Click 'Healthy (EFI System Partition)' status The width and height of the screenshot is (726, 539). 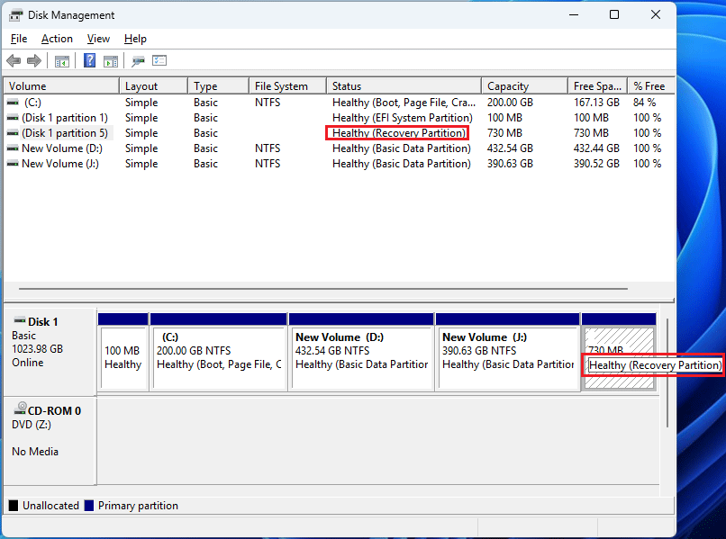coord(403,118)
